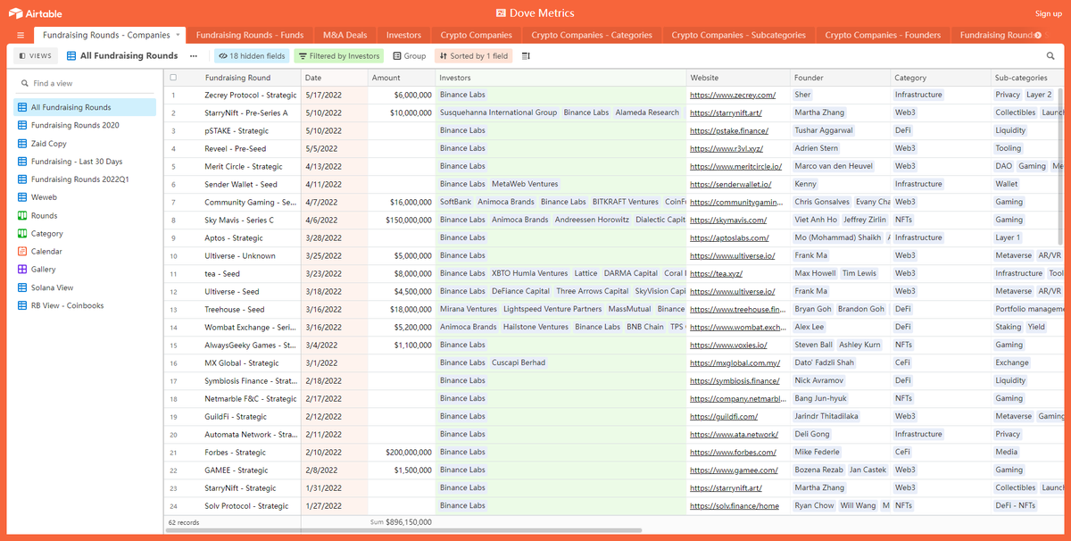The image size is (1071, 541).
Task: Click Susquehanna International Group investor tag
Action: [498, 112]
